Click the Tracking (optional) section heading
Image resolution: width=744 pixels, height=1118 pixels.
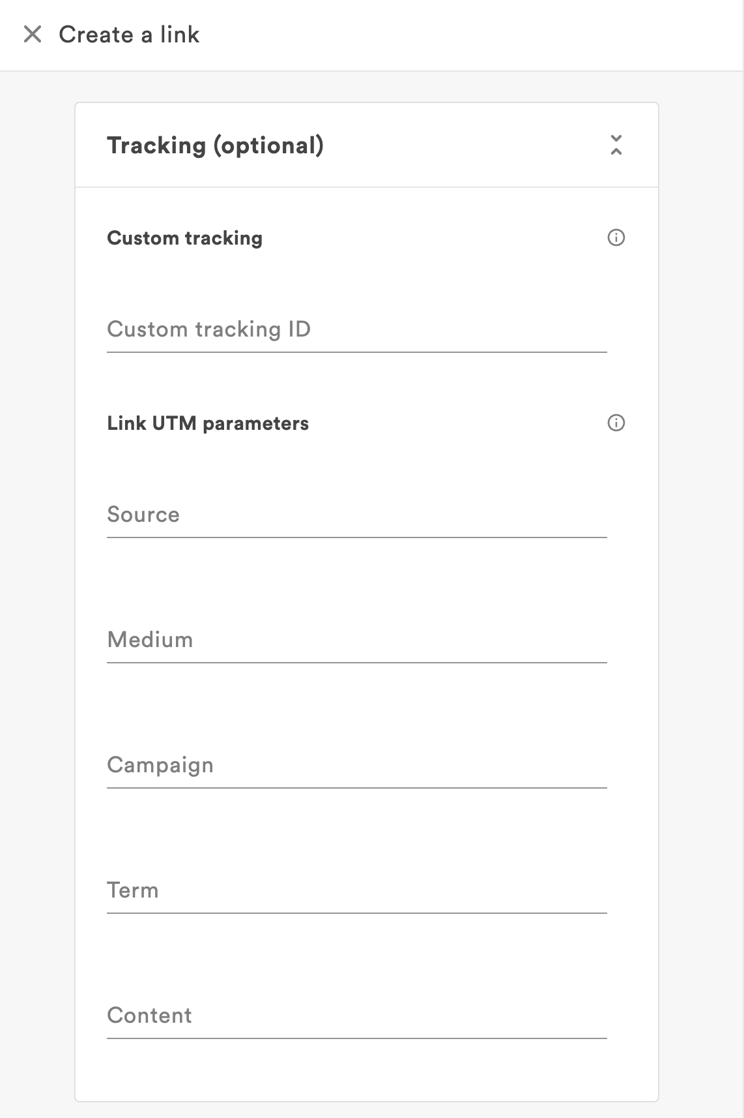(215, 145)
